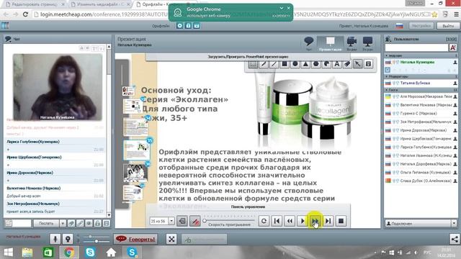Toggle the annotation disable button in control panel

(x=195, y=221)
